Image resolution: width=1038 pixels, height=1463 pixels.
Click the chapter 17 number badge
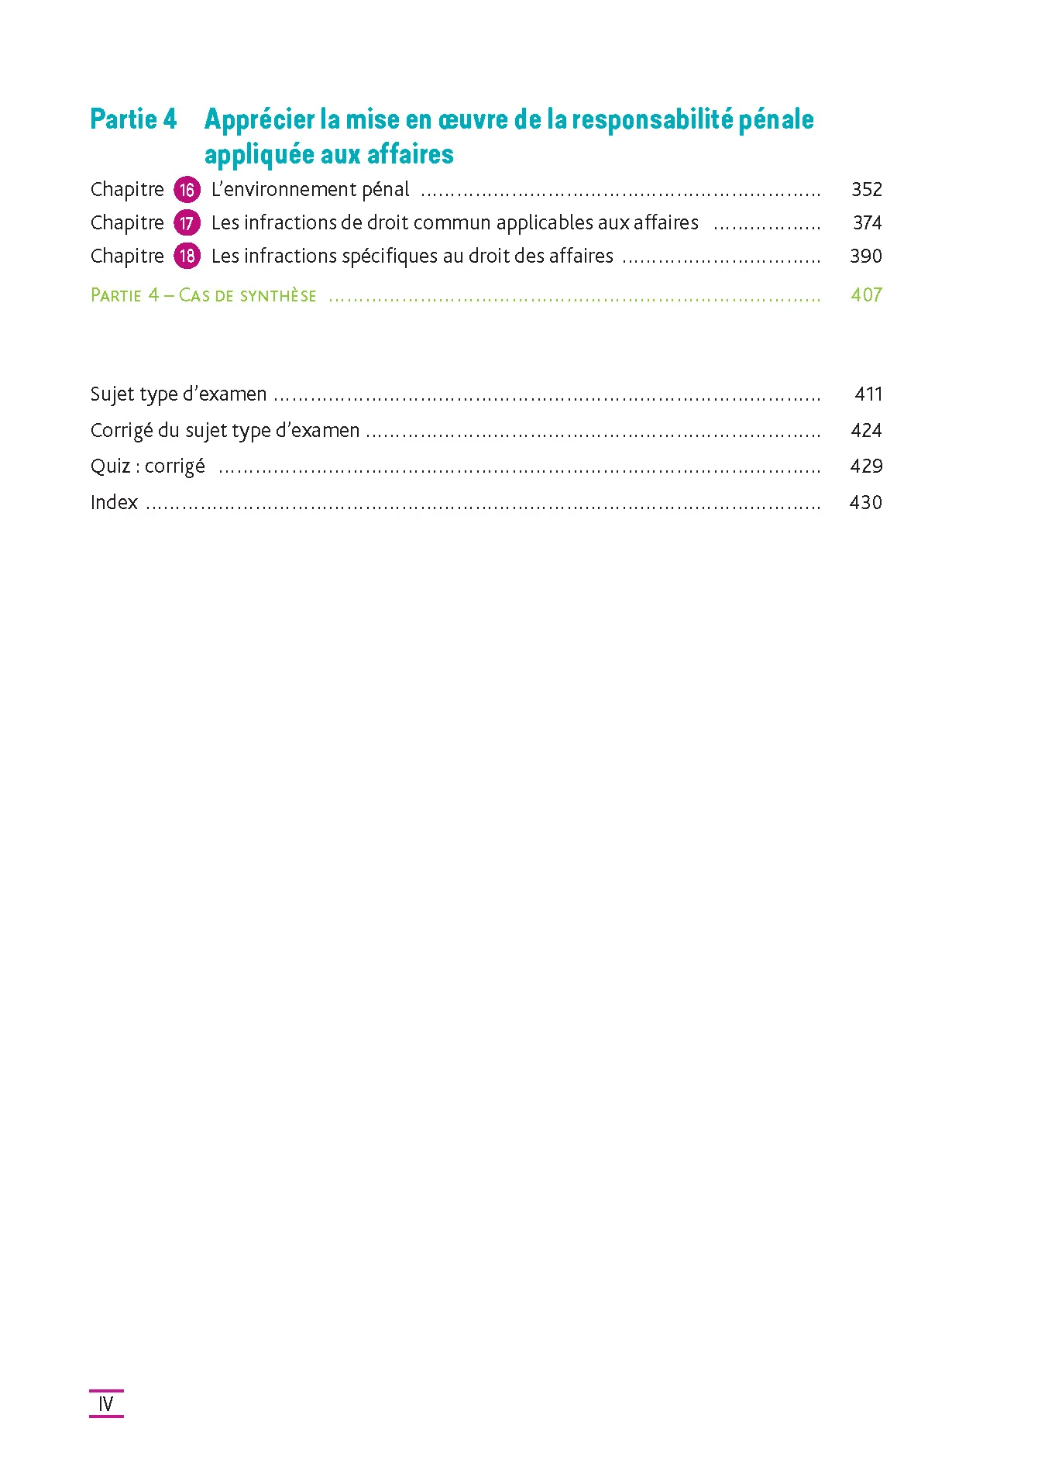(187, 223)
